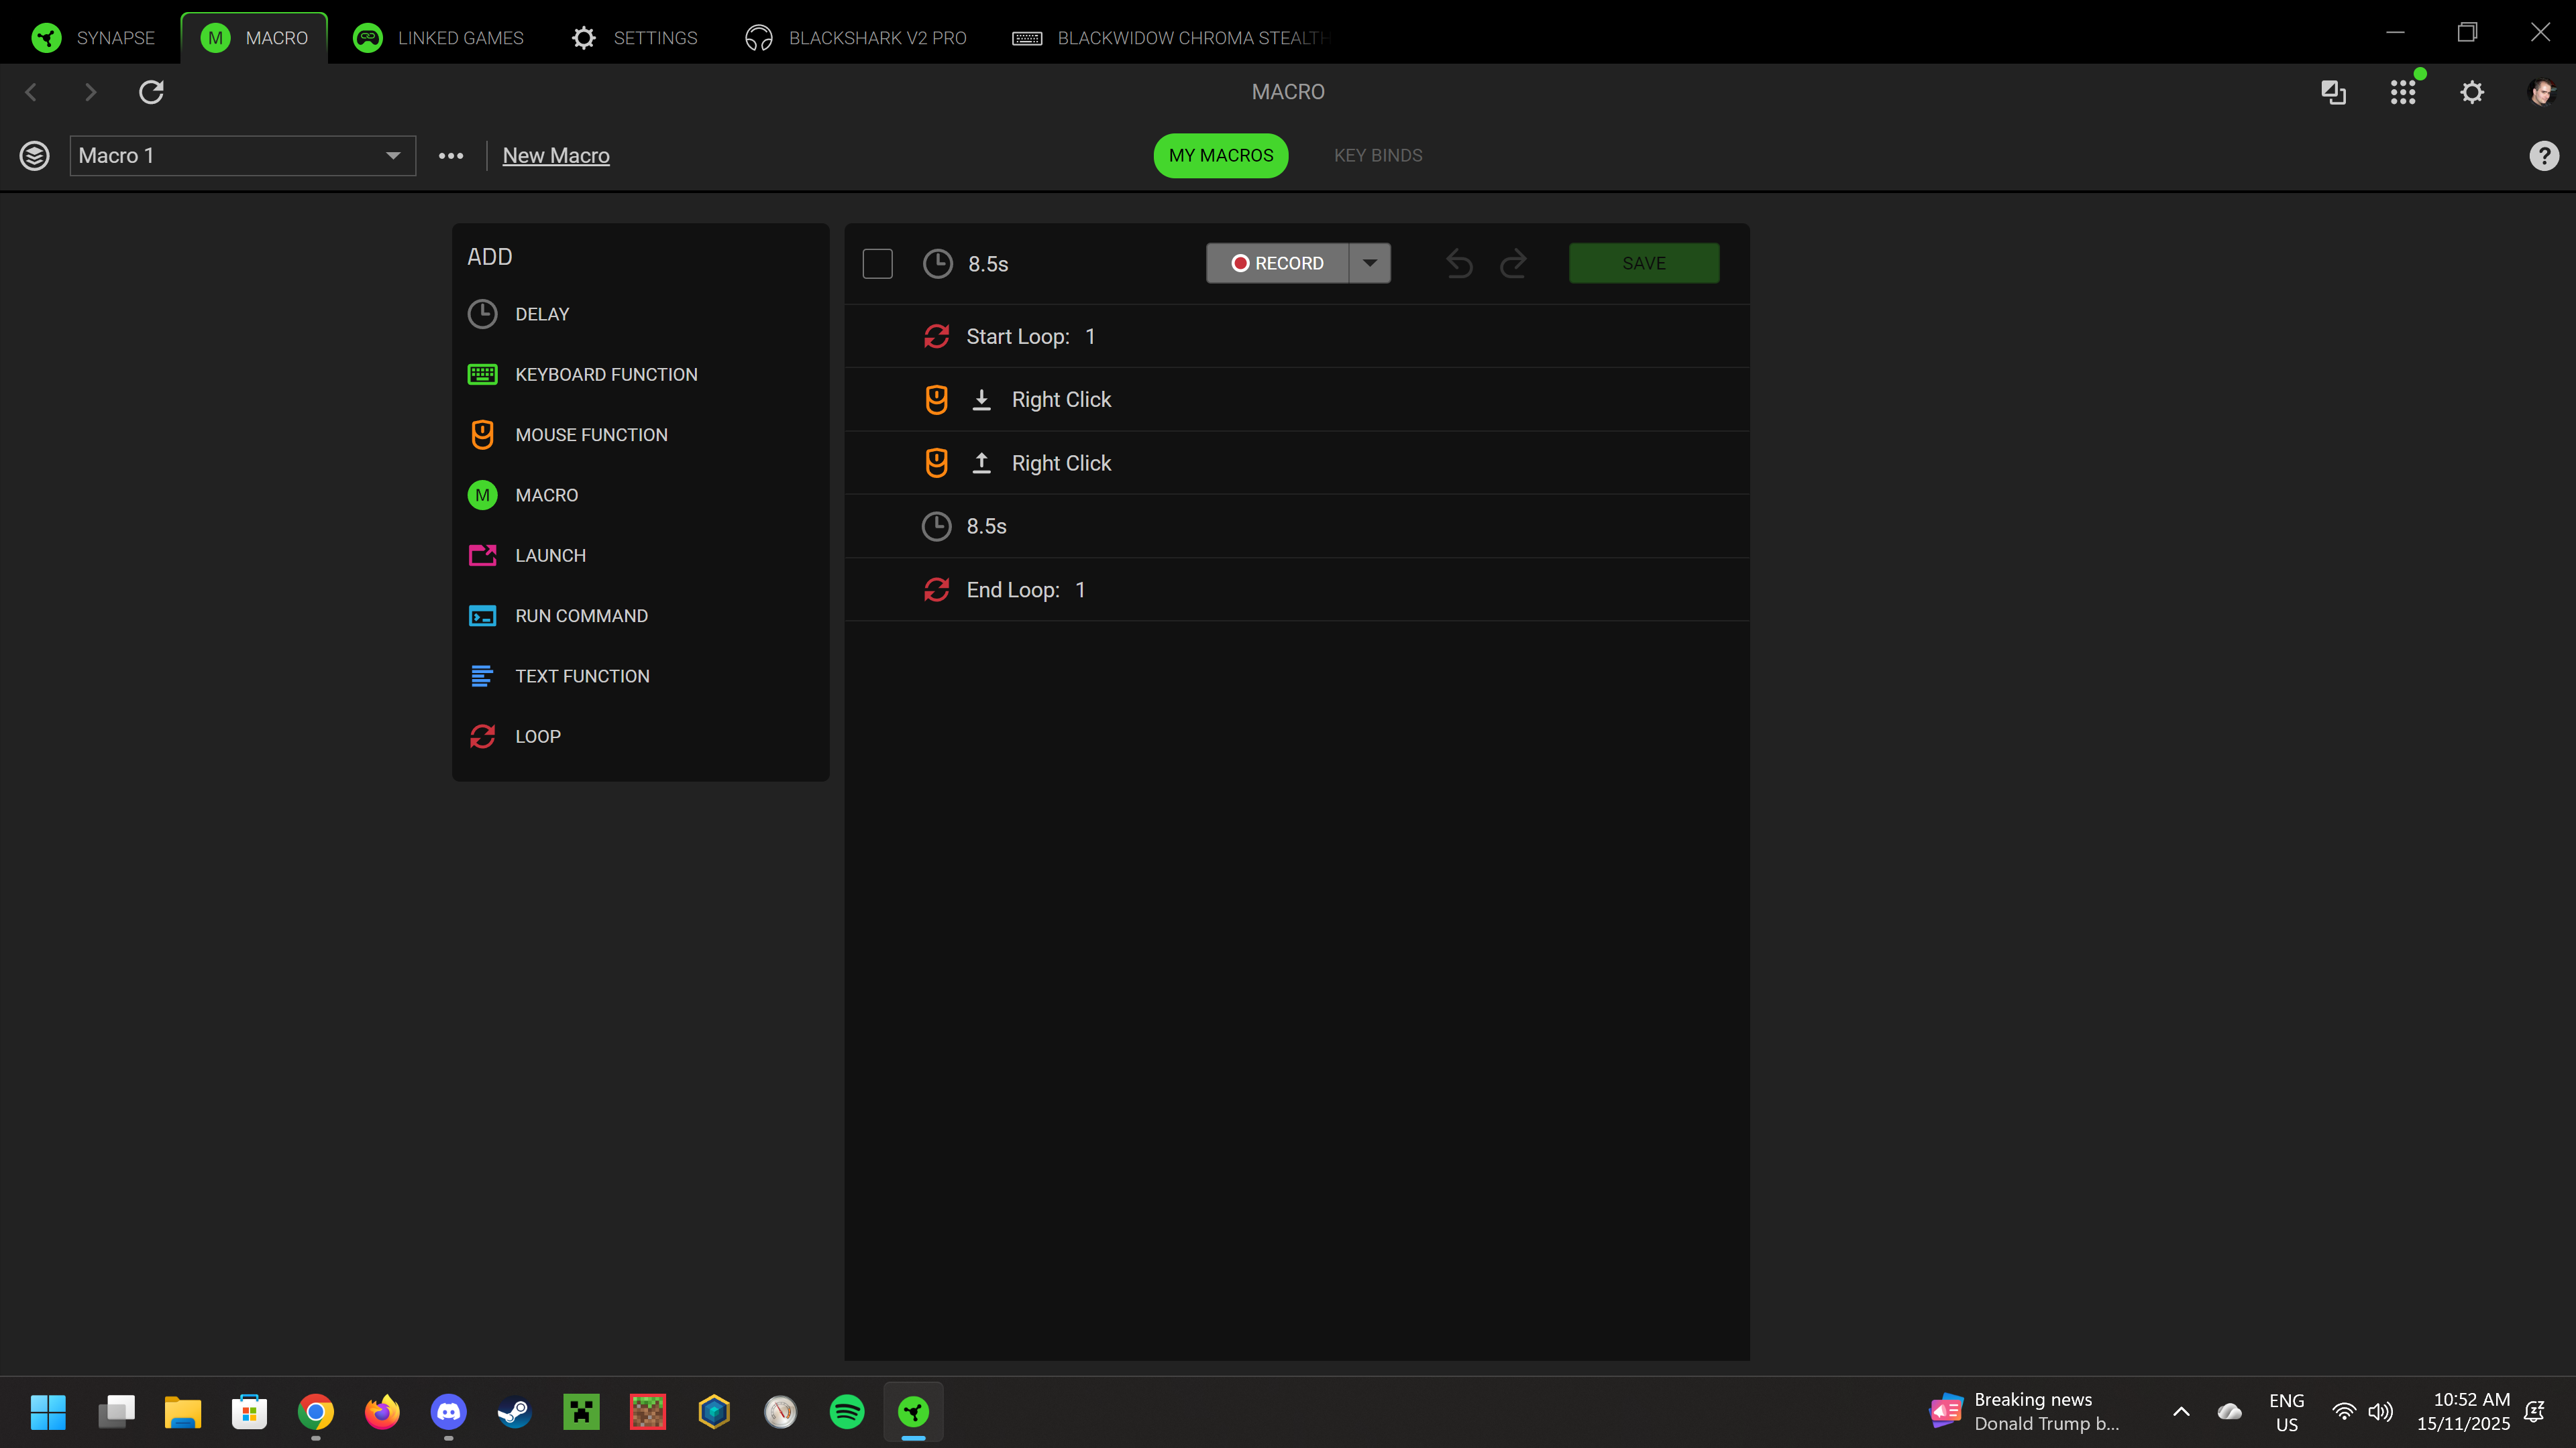Add a Keyboard Function action

(x=605, y=375)
